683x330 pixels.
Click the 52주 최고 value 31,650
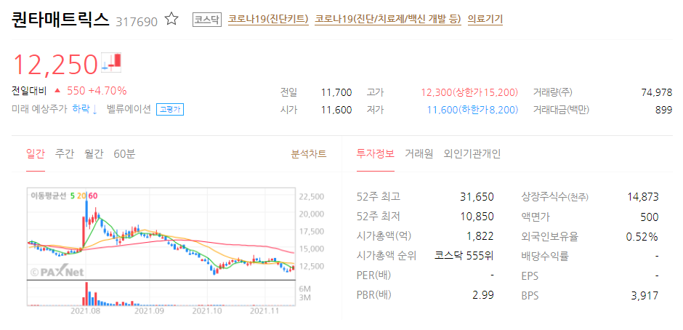click(x=477, y=196)
